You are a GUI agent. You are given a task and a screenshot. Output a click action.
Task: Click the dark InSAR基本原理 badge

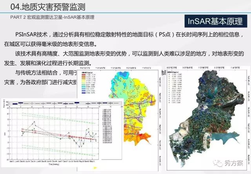click(x=216, y=21)
